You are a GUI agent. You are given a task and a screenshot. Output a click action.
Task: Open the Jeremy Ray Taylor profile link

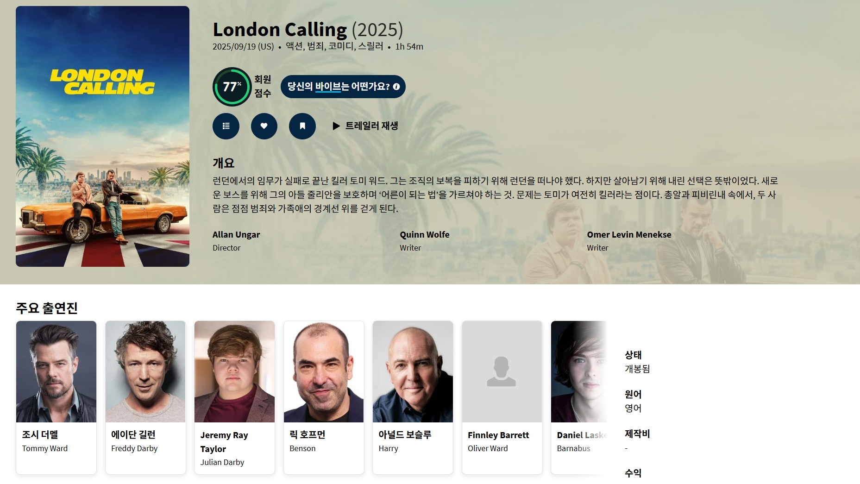(224, 442)
